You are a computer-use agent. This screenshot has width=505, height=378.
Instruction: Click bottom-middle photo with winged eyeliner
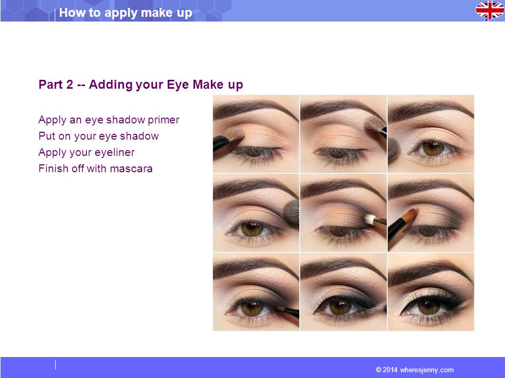[x=344, y=292]
